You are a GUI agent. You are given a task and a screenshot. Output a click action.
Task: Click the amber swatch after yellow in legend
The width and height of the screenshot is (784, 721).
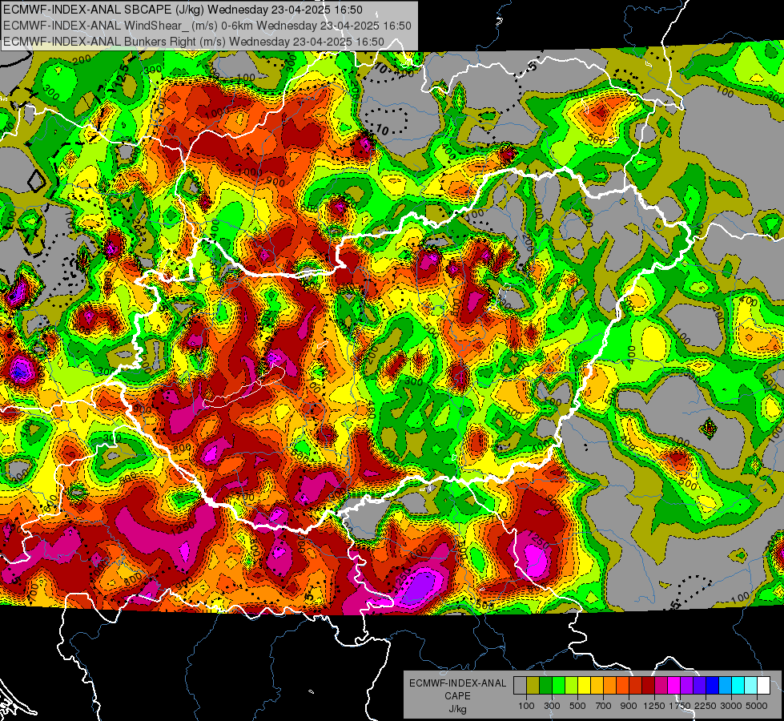coord(597,685)
